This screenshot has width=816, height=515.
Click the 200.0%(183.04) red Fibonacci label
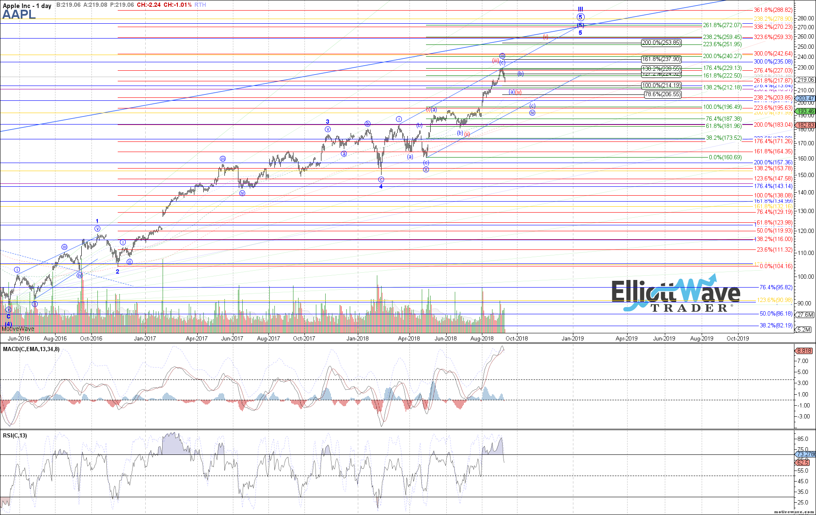tap(773, 125)
